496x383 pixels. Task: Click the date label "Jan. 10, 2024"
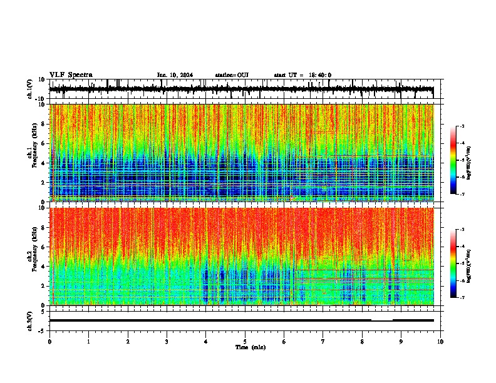175,75
